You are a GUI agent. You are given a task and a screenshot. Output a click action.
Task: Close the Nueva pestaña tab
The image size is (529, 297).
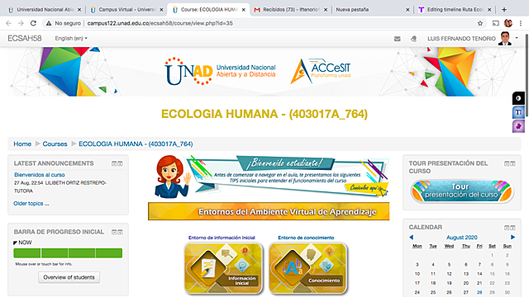click(x=407, y=10)
